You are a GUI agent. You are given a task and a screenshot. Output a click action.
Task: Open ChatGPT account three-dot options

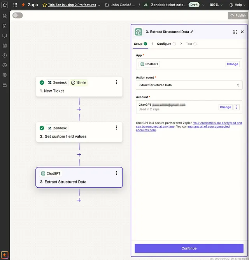(x=237, y=107)
